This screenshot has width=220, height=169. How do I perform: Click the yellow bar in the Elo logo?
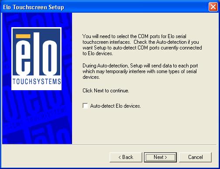pyautogui.click(x=23, y=36)
